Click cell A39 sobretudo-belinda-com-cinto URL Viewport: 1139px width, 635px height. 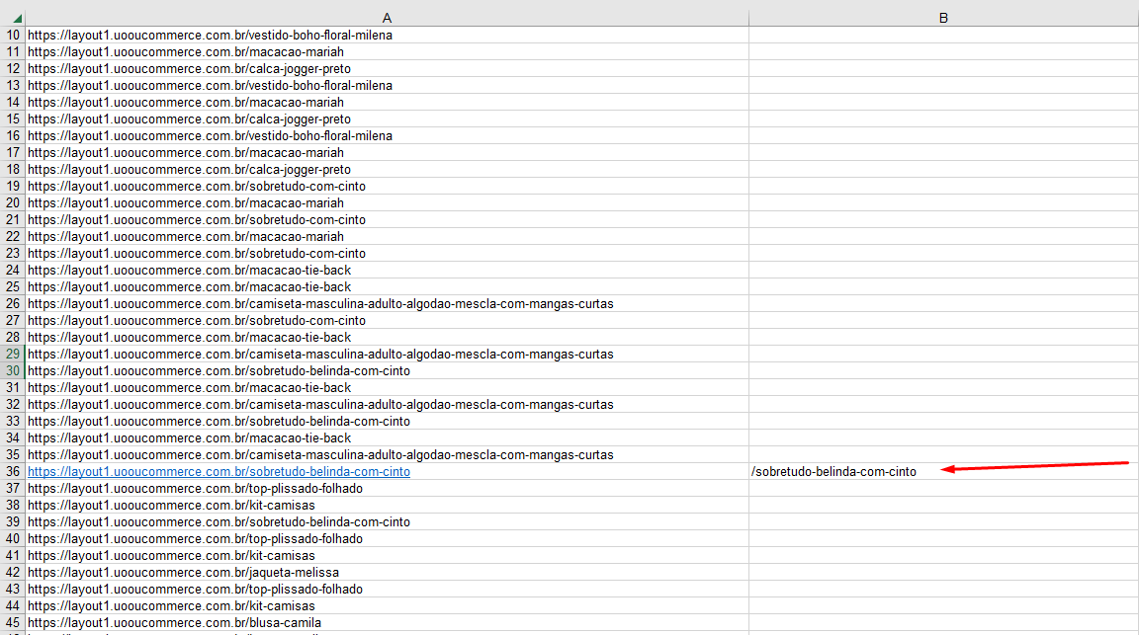[x=387, y=521]
